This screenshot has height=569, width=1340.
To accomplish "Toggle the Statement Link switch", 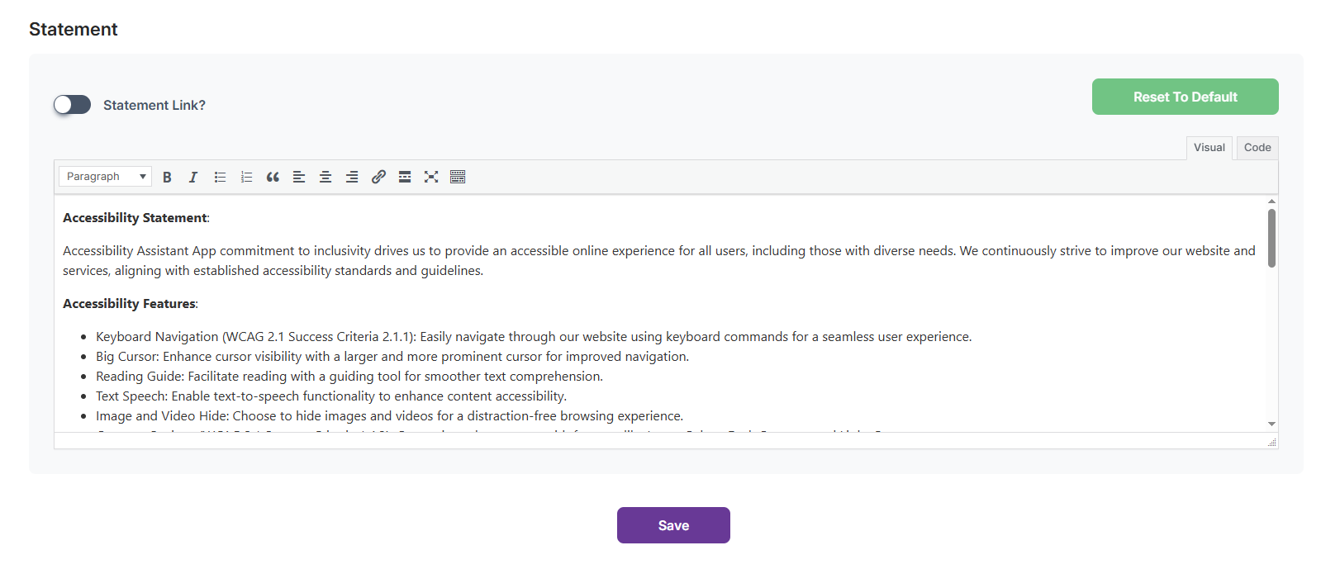I will [x=72, y=105].
